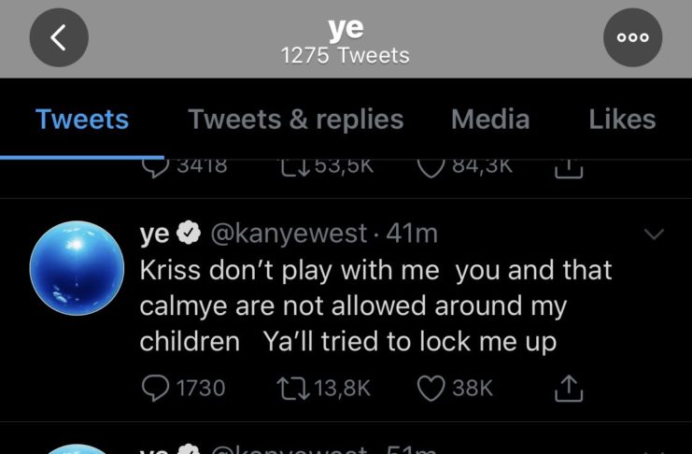Switch to the Tweets tab
This screenshot has width=692, height=454.
82,120
